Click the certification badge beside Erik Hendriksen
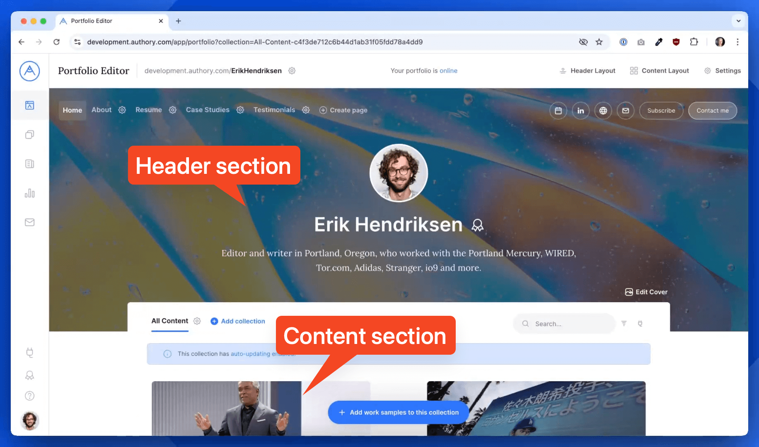Image resolution: width=759 pixels, height=447 pixels. coord(477,225)
